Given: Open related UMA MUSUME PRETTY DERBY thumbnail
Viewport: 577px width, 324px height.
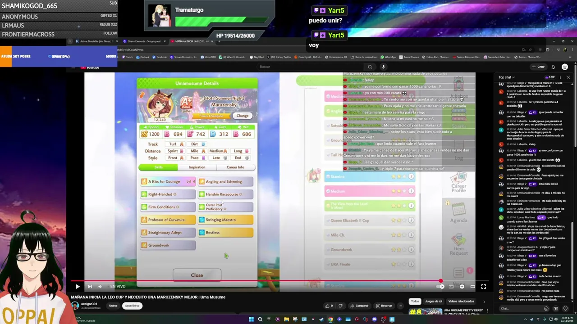Looking at the screenshot, I should click(x=426, y=311).
